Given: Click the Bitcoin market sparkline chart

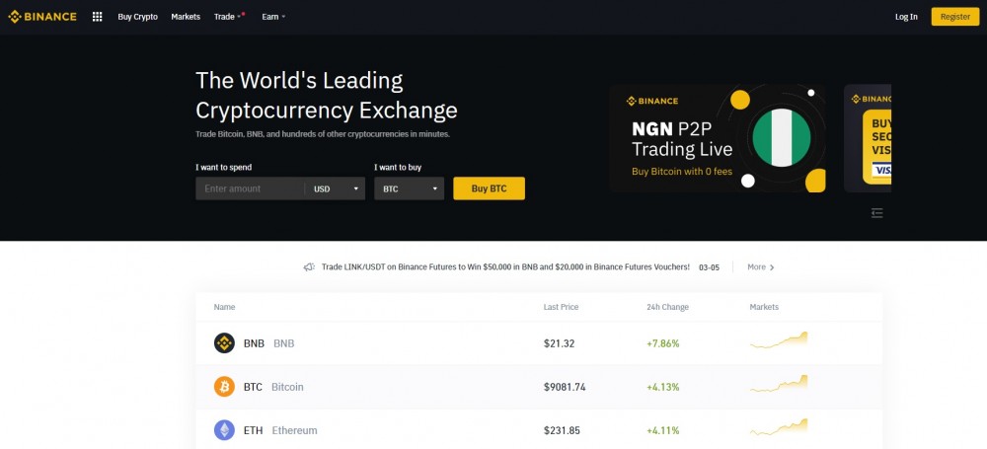Looking at the screenshot, I should click(x=779, y=384).
